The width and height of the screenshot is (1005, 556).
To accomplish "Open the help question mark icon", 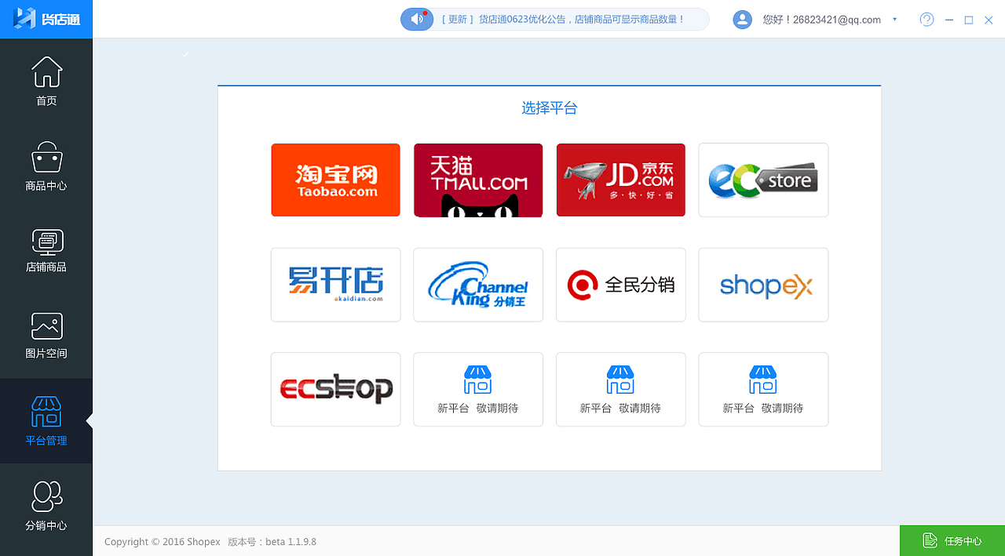I will click(926, 20).
